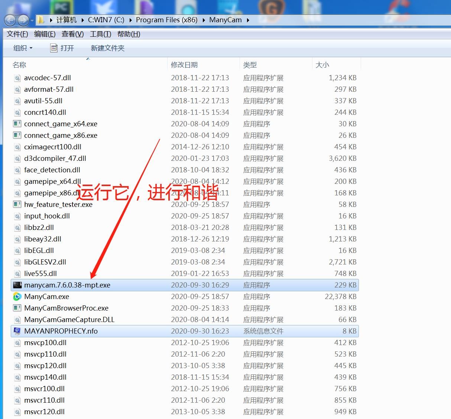Navigate to 计算机 in the address bar
Screen dimensions: 451x419
click(x=66, y=20)
